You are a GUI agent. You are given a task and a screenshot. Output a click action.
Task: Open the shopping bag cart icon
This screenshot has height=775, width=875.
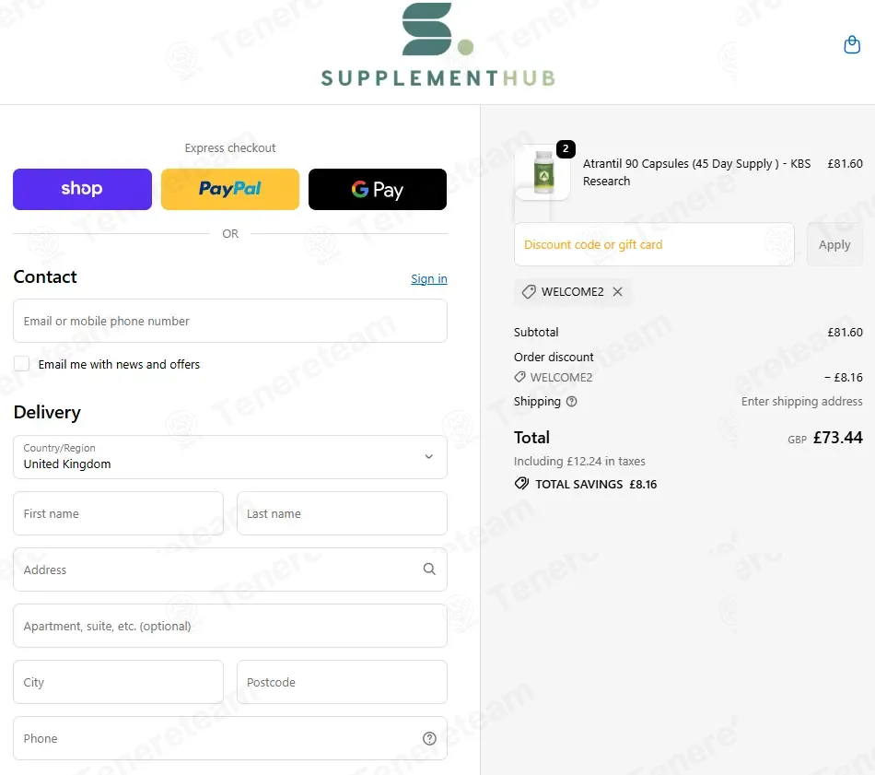pos(852,45)
